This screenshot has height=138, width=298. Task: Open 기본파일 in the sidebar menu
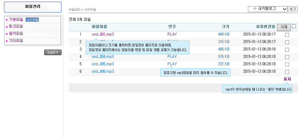pyautogui.click(x=16, y=20)
